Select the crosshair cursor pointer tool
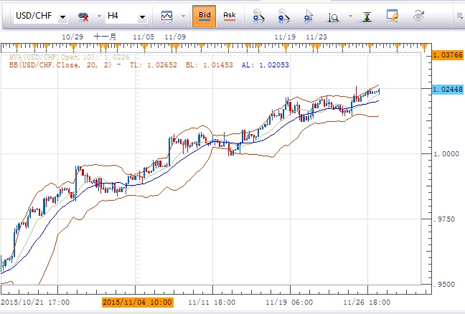Screen dimensions: 465x314 coord(310,15)
